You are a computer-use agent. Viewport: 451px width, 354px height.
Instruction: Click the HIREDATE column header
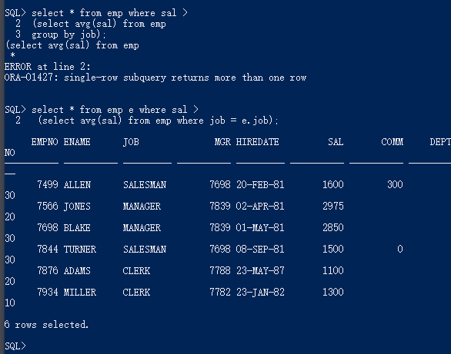tap(257, 142)
